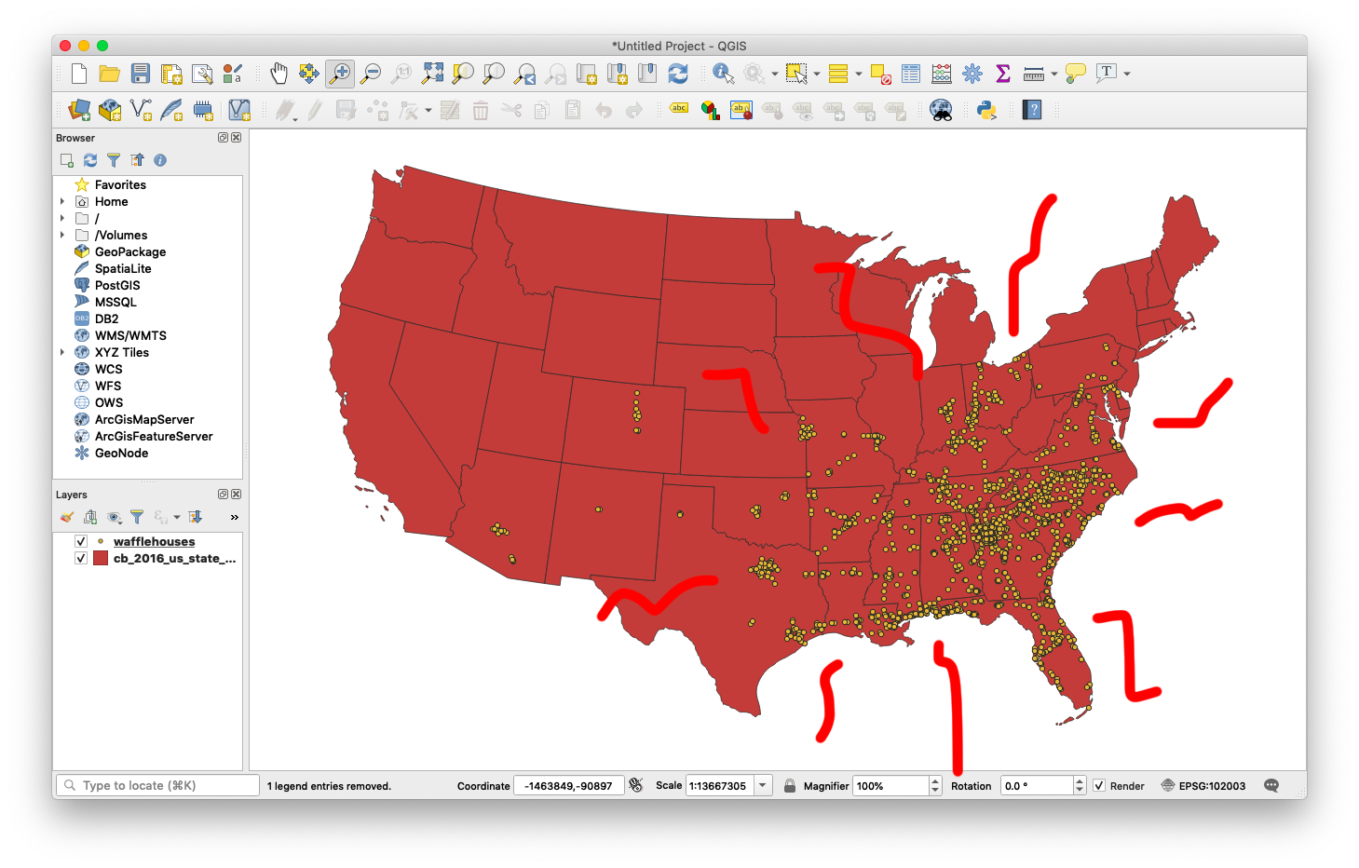
Task: Click the New GeoPackage Layer icon
Action: coord(110,110)
